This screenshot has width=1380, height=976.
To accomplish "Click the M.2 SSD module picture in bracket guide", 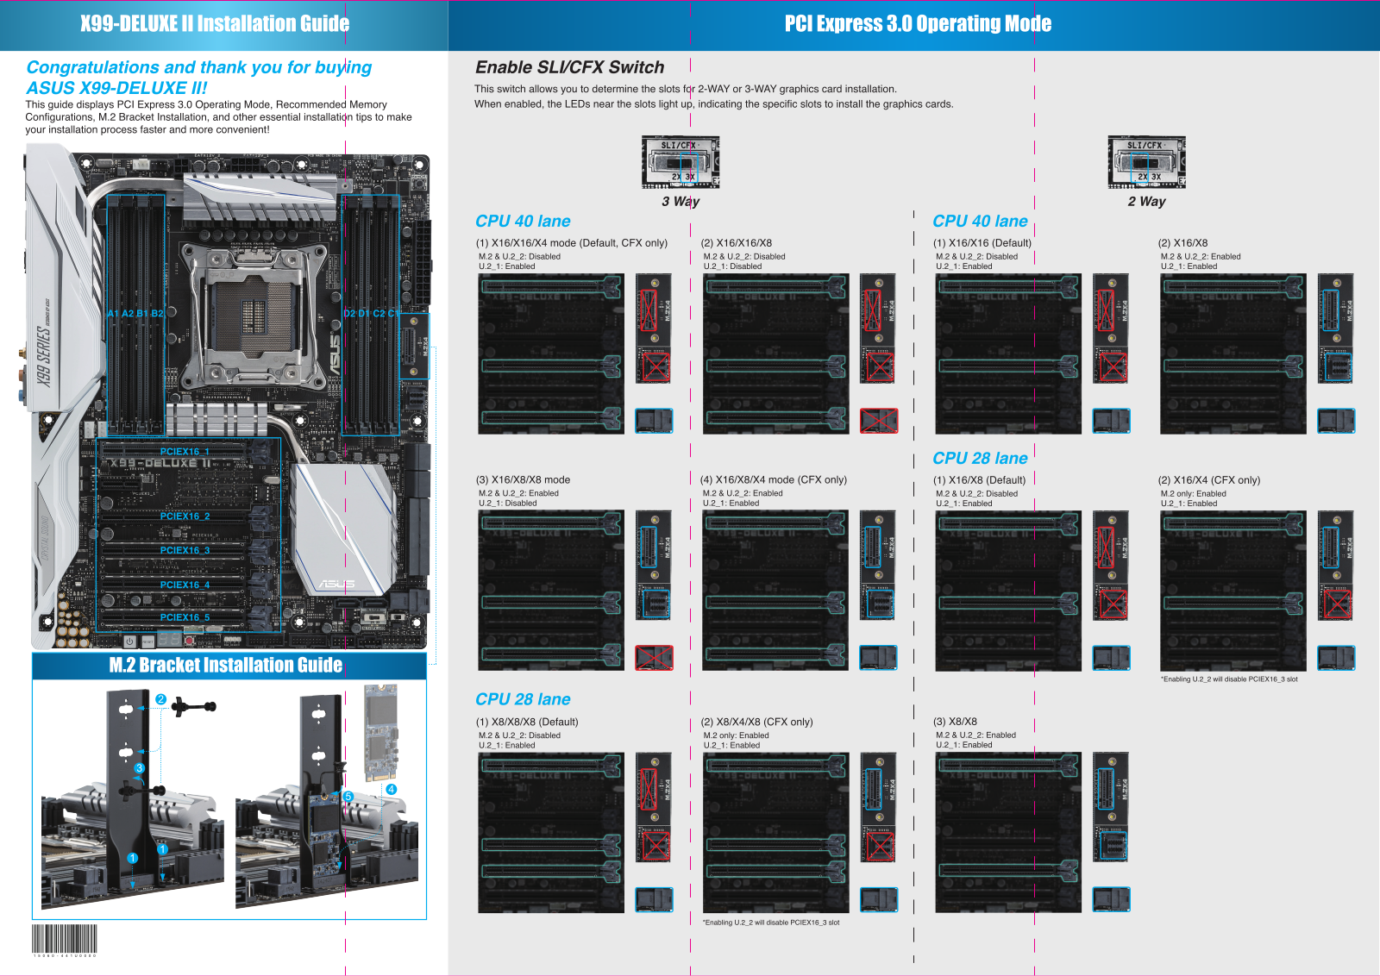I will coord(380,733).
